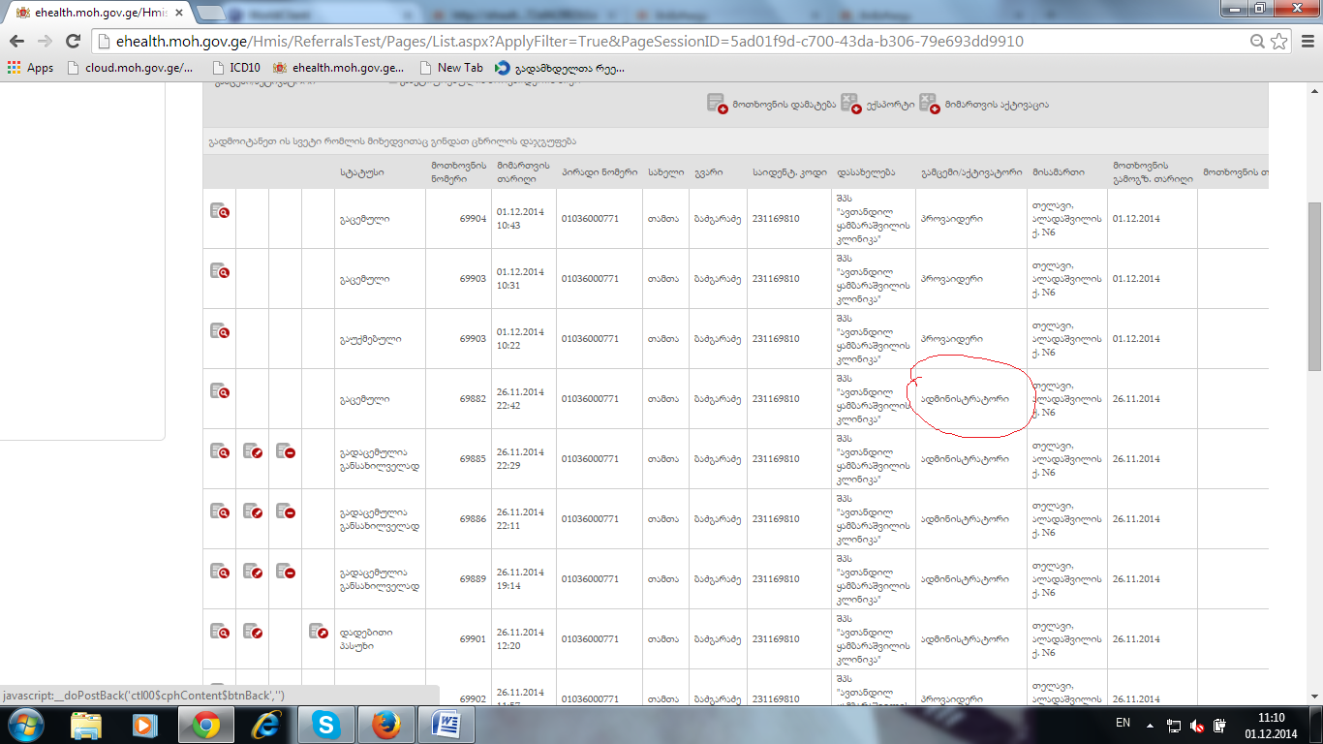
Task: Reload the page with the refresh button
Action: (73, 41)
